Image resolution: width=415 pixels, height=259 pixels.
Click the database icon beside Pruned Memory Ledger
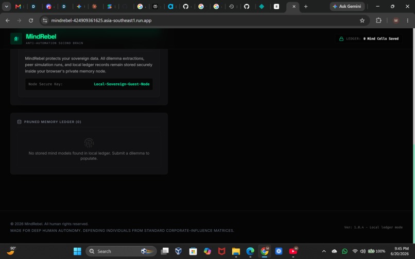(x=20, y=122)
